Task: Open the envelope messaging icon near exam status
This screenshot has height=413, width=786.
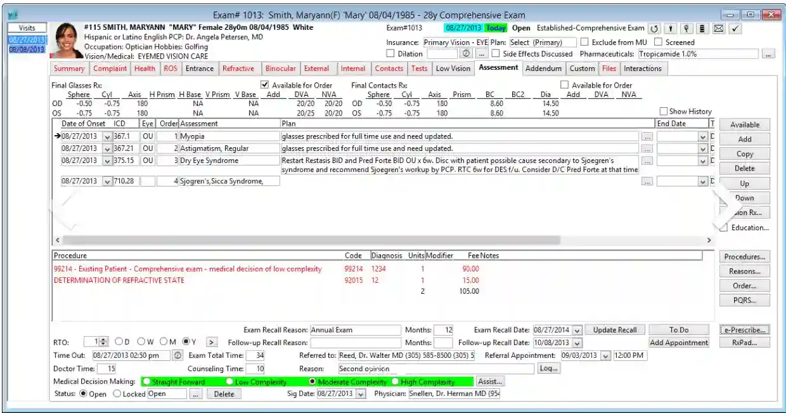Action: click(x=719, y=28)
